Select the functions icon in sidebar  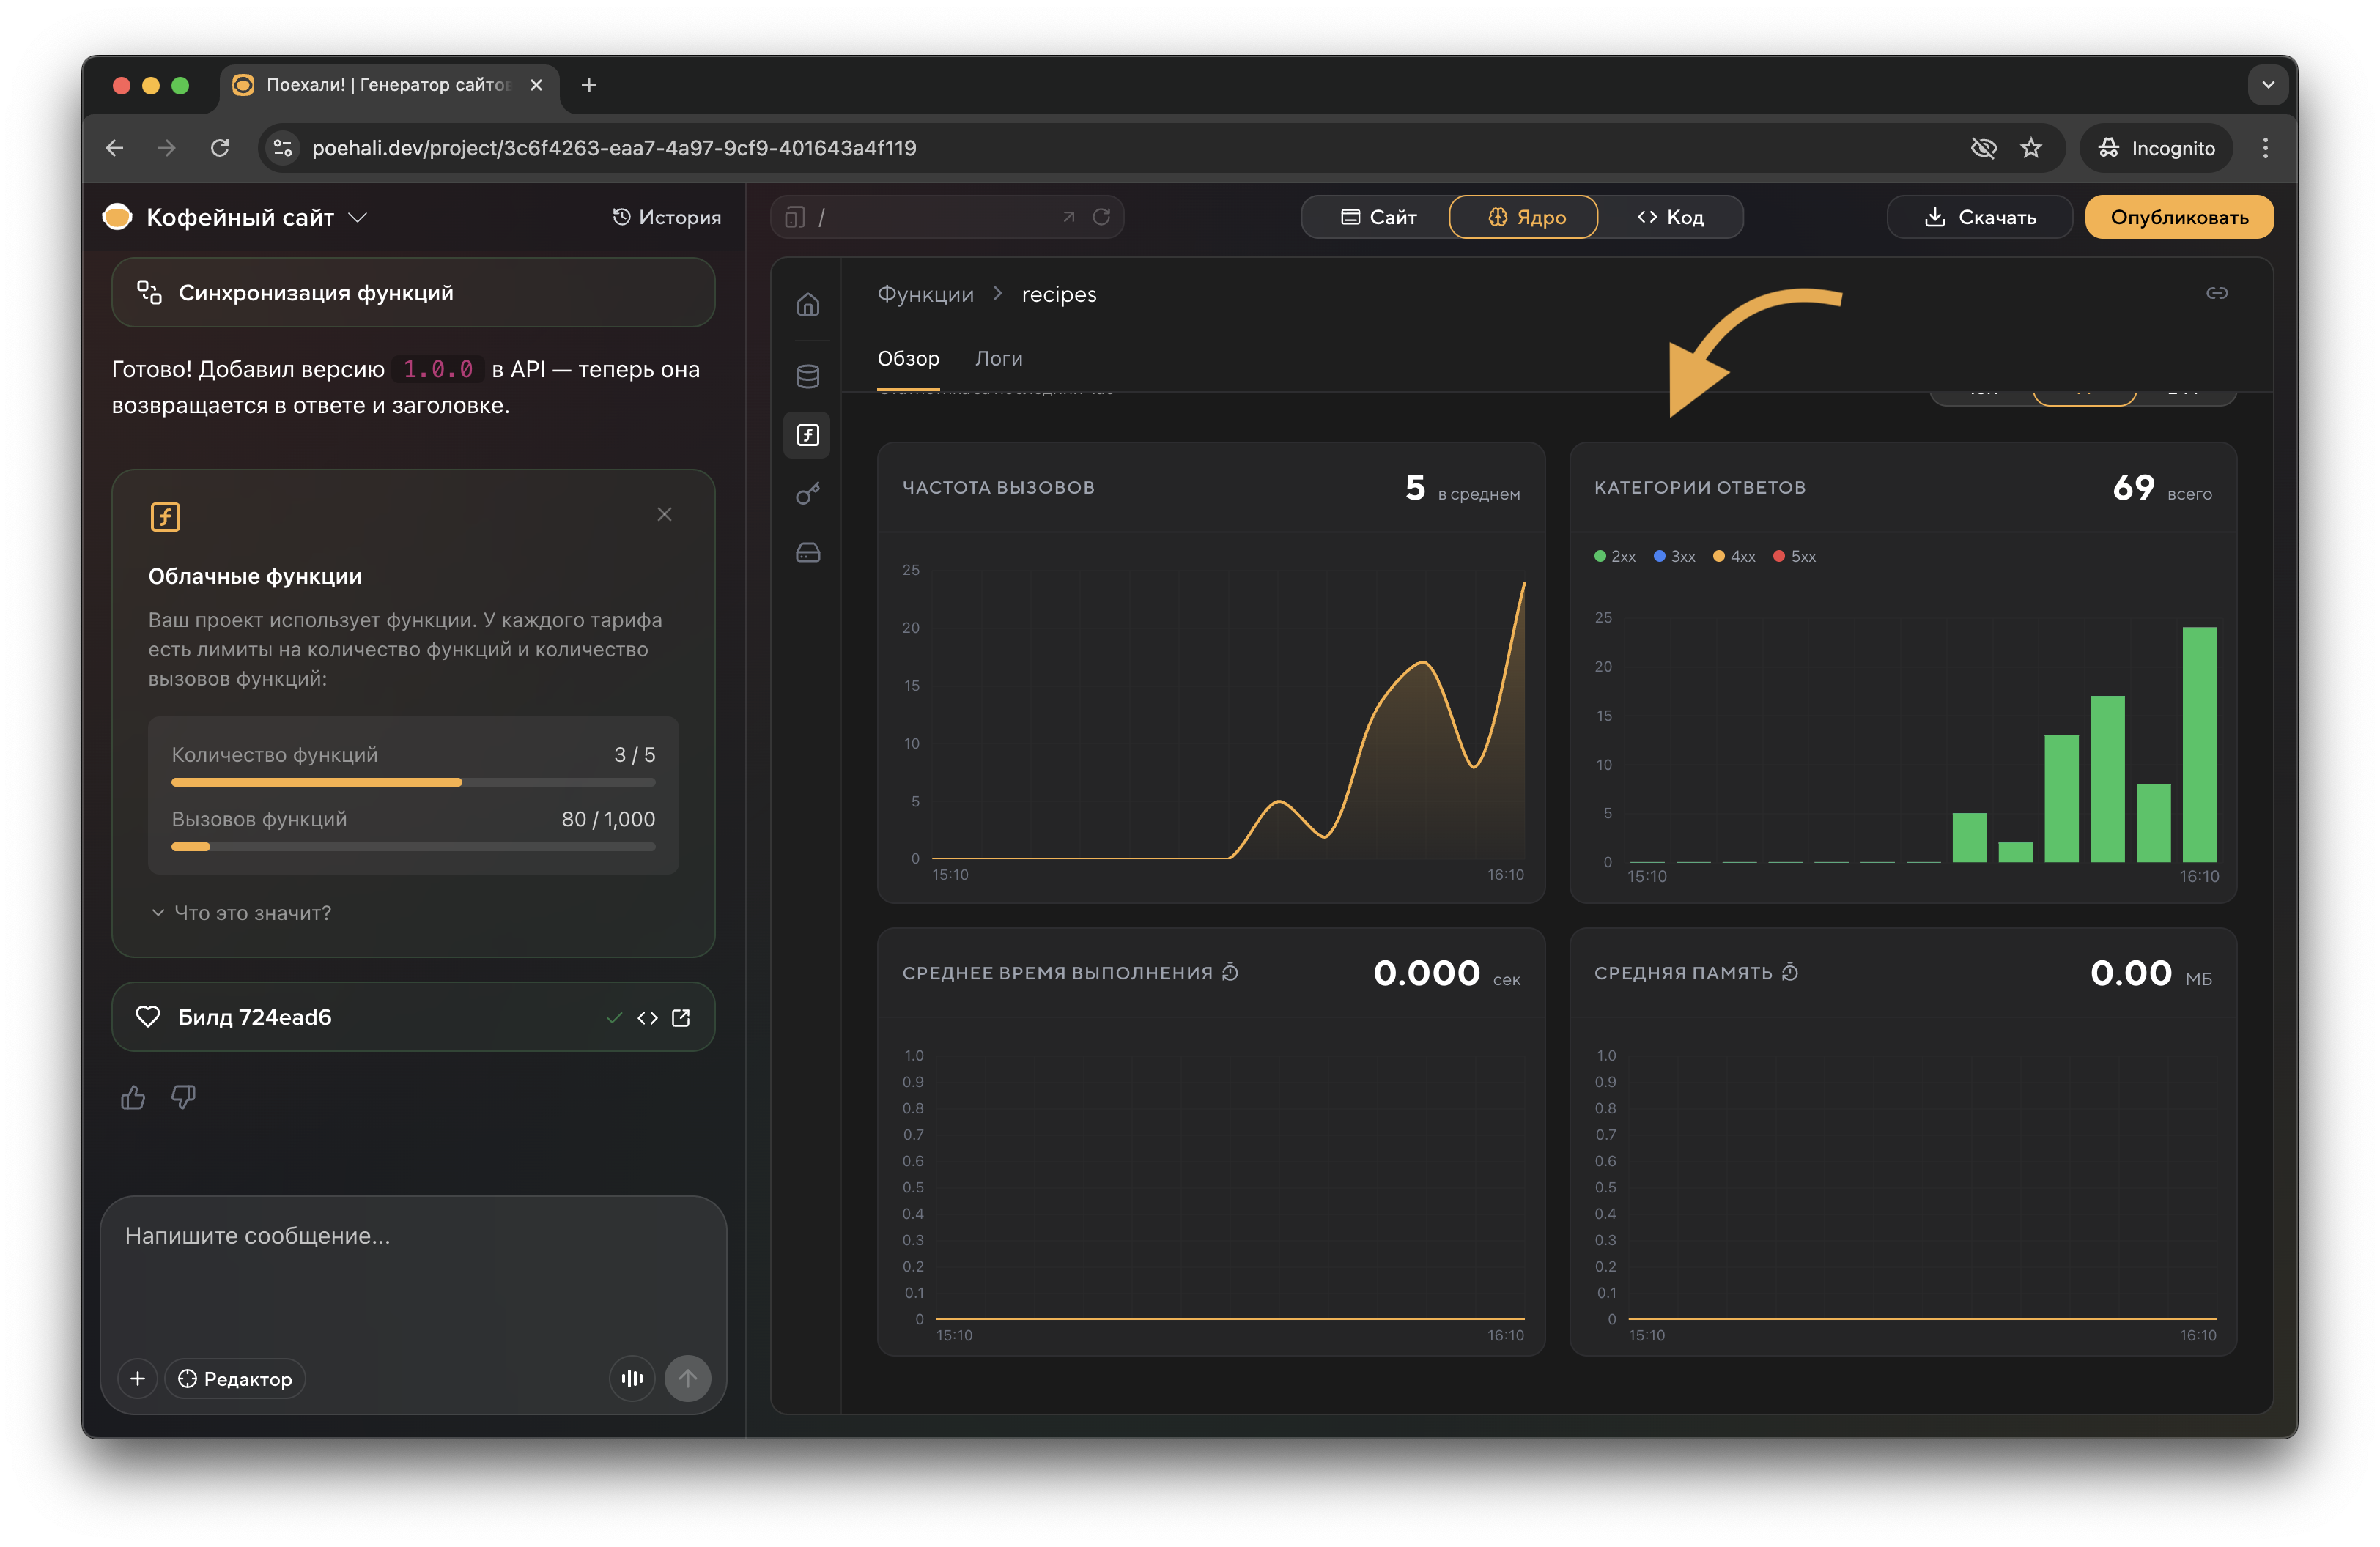pos(808,434)
